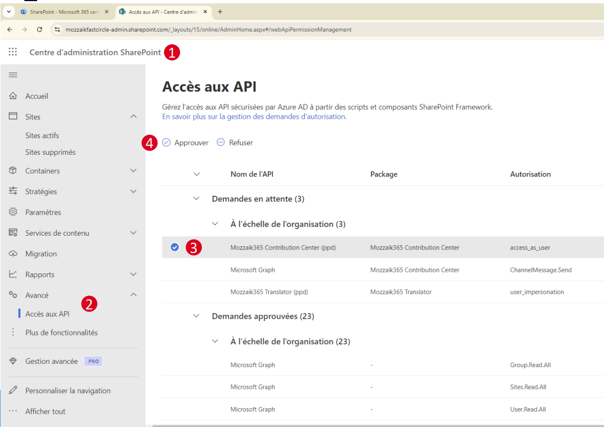Collapse all groups via header chevron

(x=197, y=174)
